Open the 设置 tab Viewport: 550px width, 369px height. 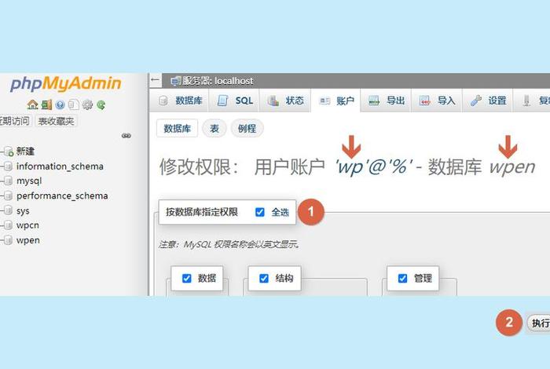coord(488,101)
